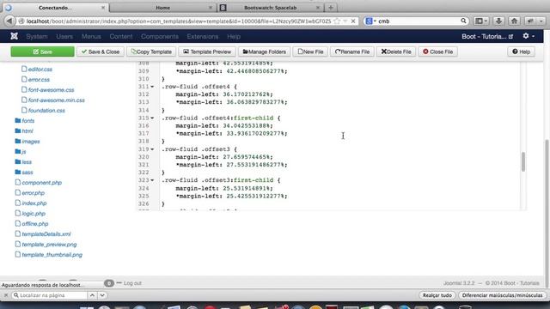Open the bookmarks sidebar icon
This screenshot has height=309, width=550.
pos(481,21)
